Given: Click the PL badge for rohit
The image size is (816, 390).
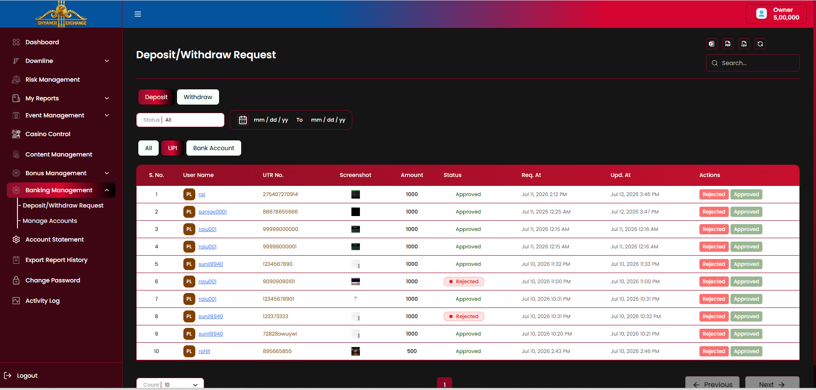Looking at the screenshot, I should [x=189, y=351].
